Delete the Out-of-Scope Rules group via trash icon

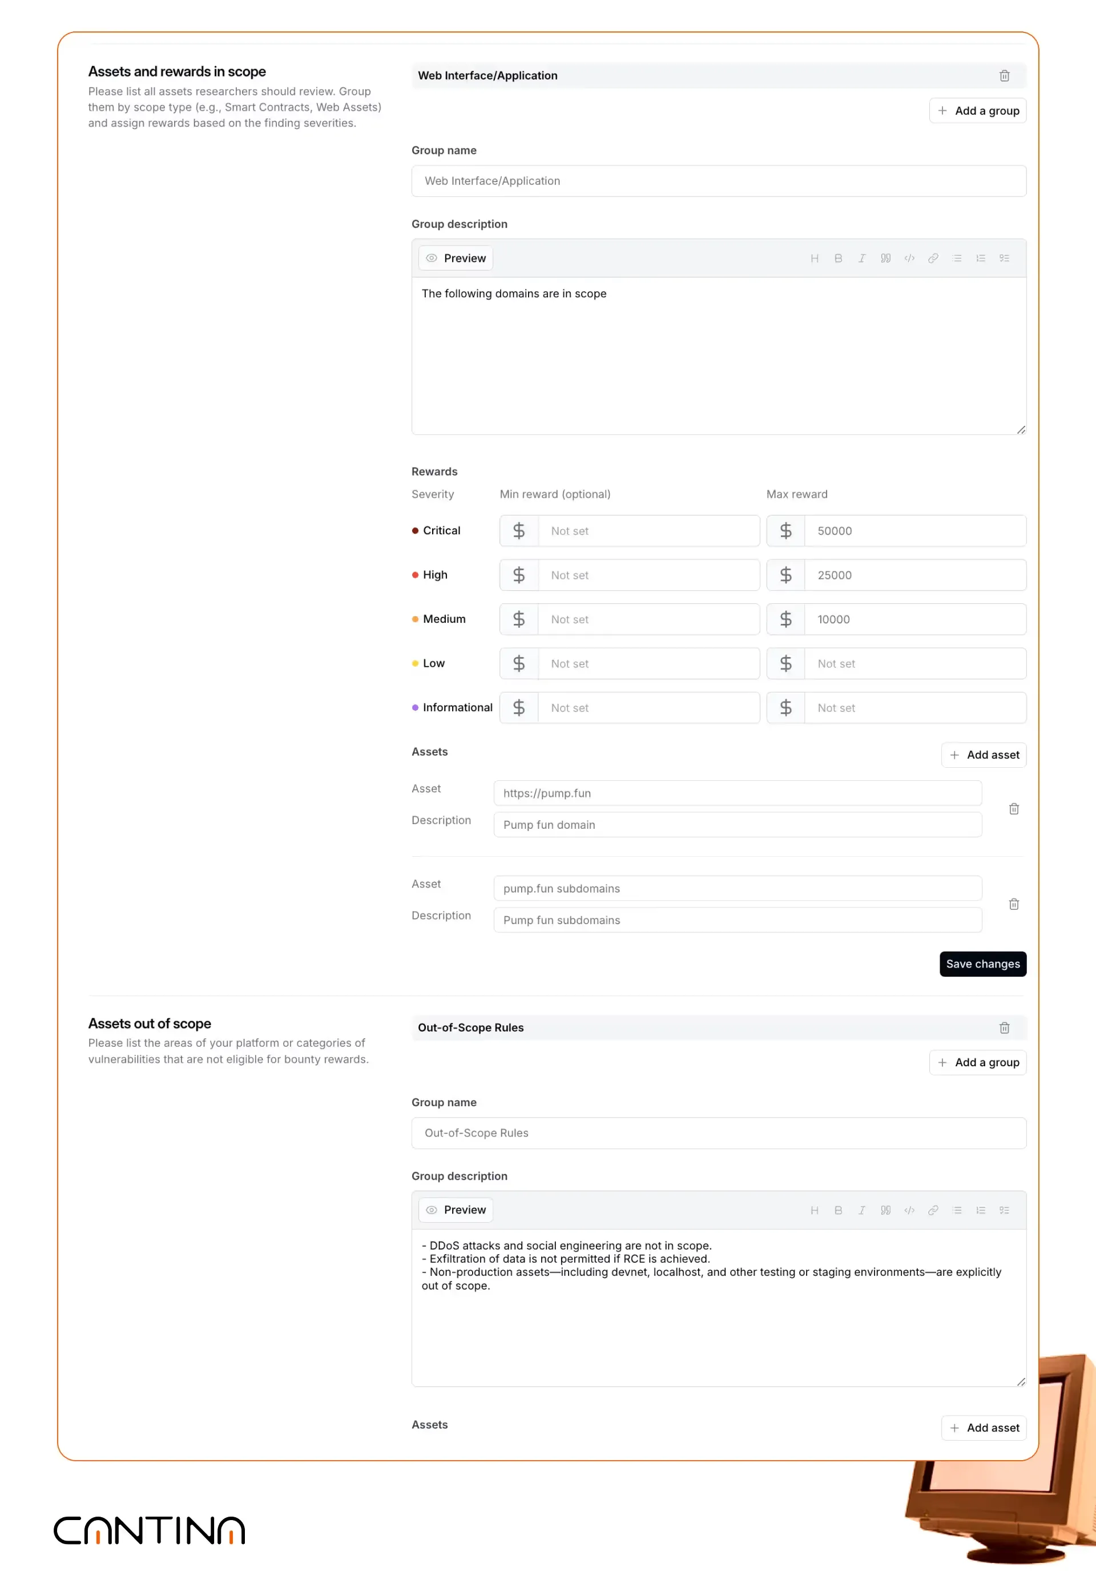pos(1004,1028)
